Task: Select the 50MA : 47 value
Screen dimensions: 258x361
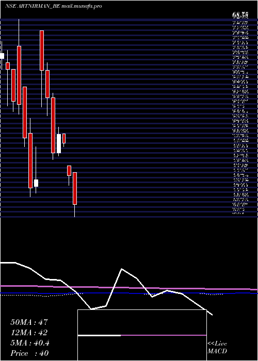Action: [29, 322]
